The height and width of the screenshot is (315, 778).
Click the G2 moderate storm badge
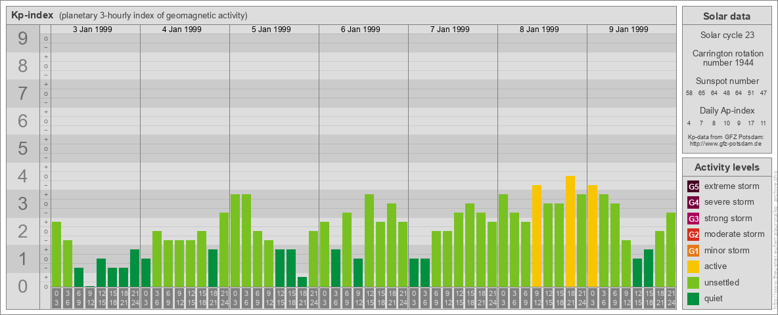point(693,234)
